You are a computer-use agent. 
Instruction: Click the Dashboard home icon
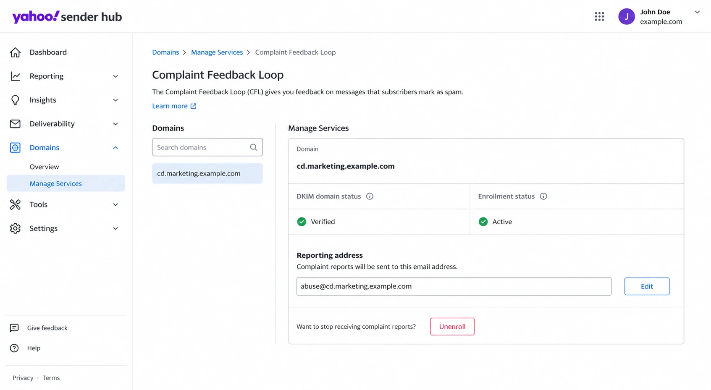[15, 52]
